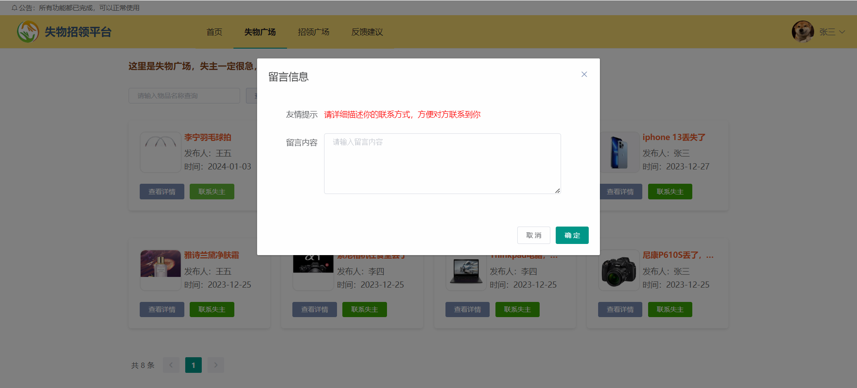The height and width of the screenshot is (388, 857).
Task: Click the blue iPhone thumbnail
Action: coord(619,152)
